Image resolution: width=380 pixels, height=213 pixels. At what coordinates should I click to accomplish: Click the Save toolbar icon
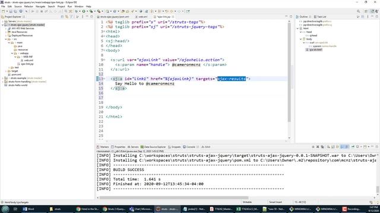point(11,11)
